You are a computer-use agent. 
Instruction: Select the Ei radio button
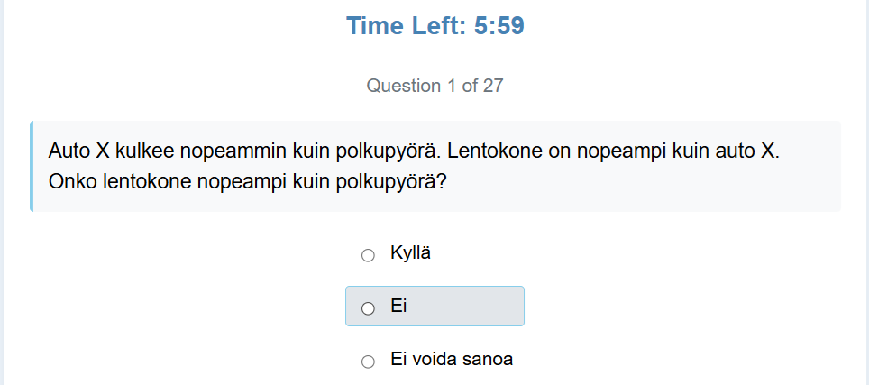click(368, 308)
